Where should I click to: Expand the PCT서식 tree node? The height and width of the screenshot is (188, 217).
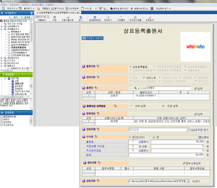2,60
